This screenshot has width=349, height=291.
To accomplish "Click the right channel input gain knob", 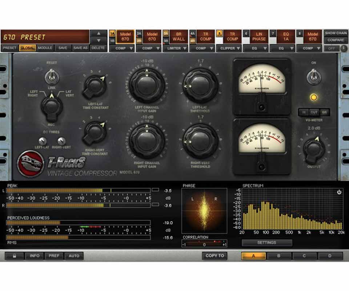I will (147, 141).
